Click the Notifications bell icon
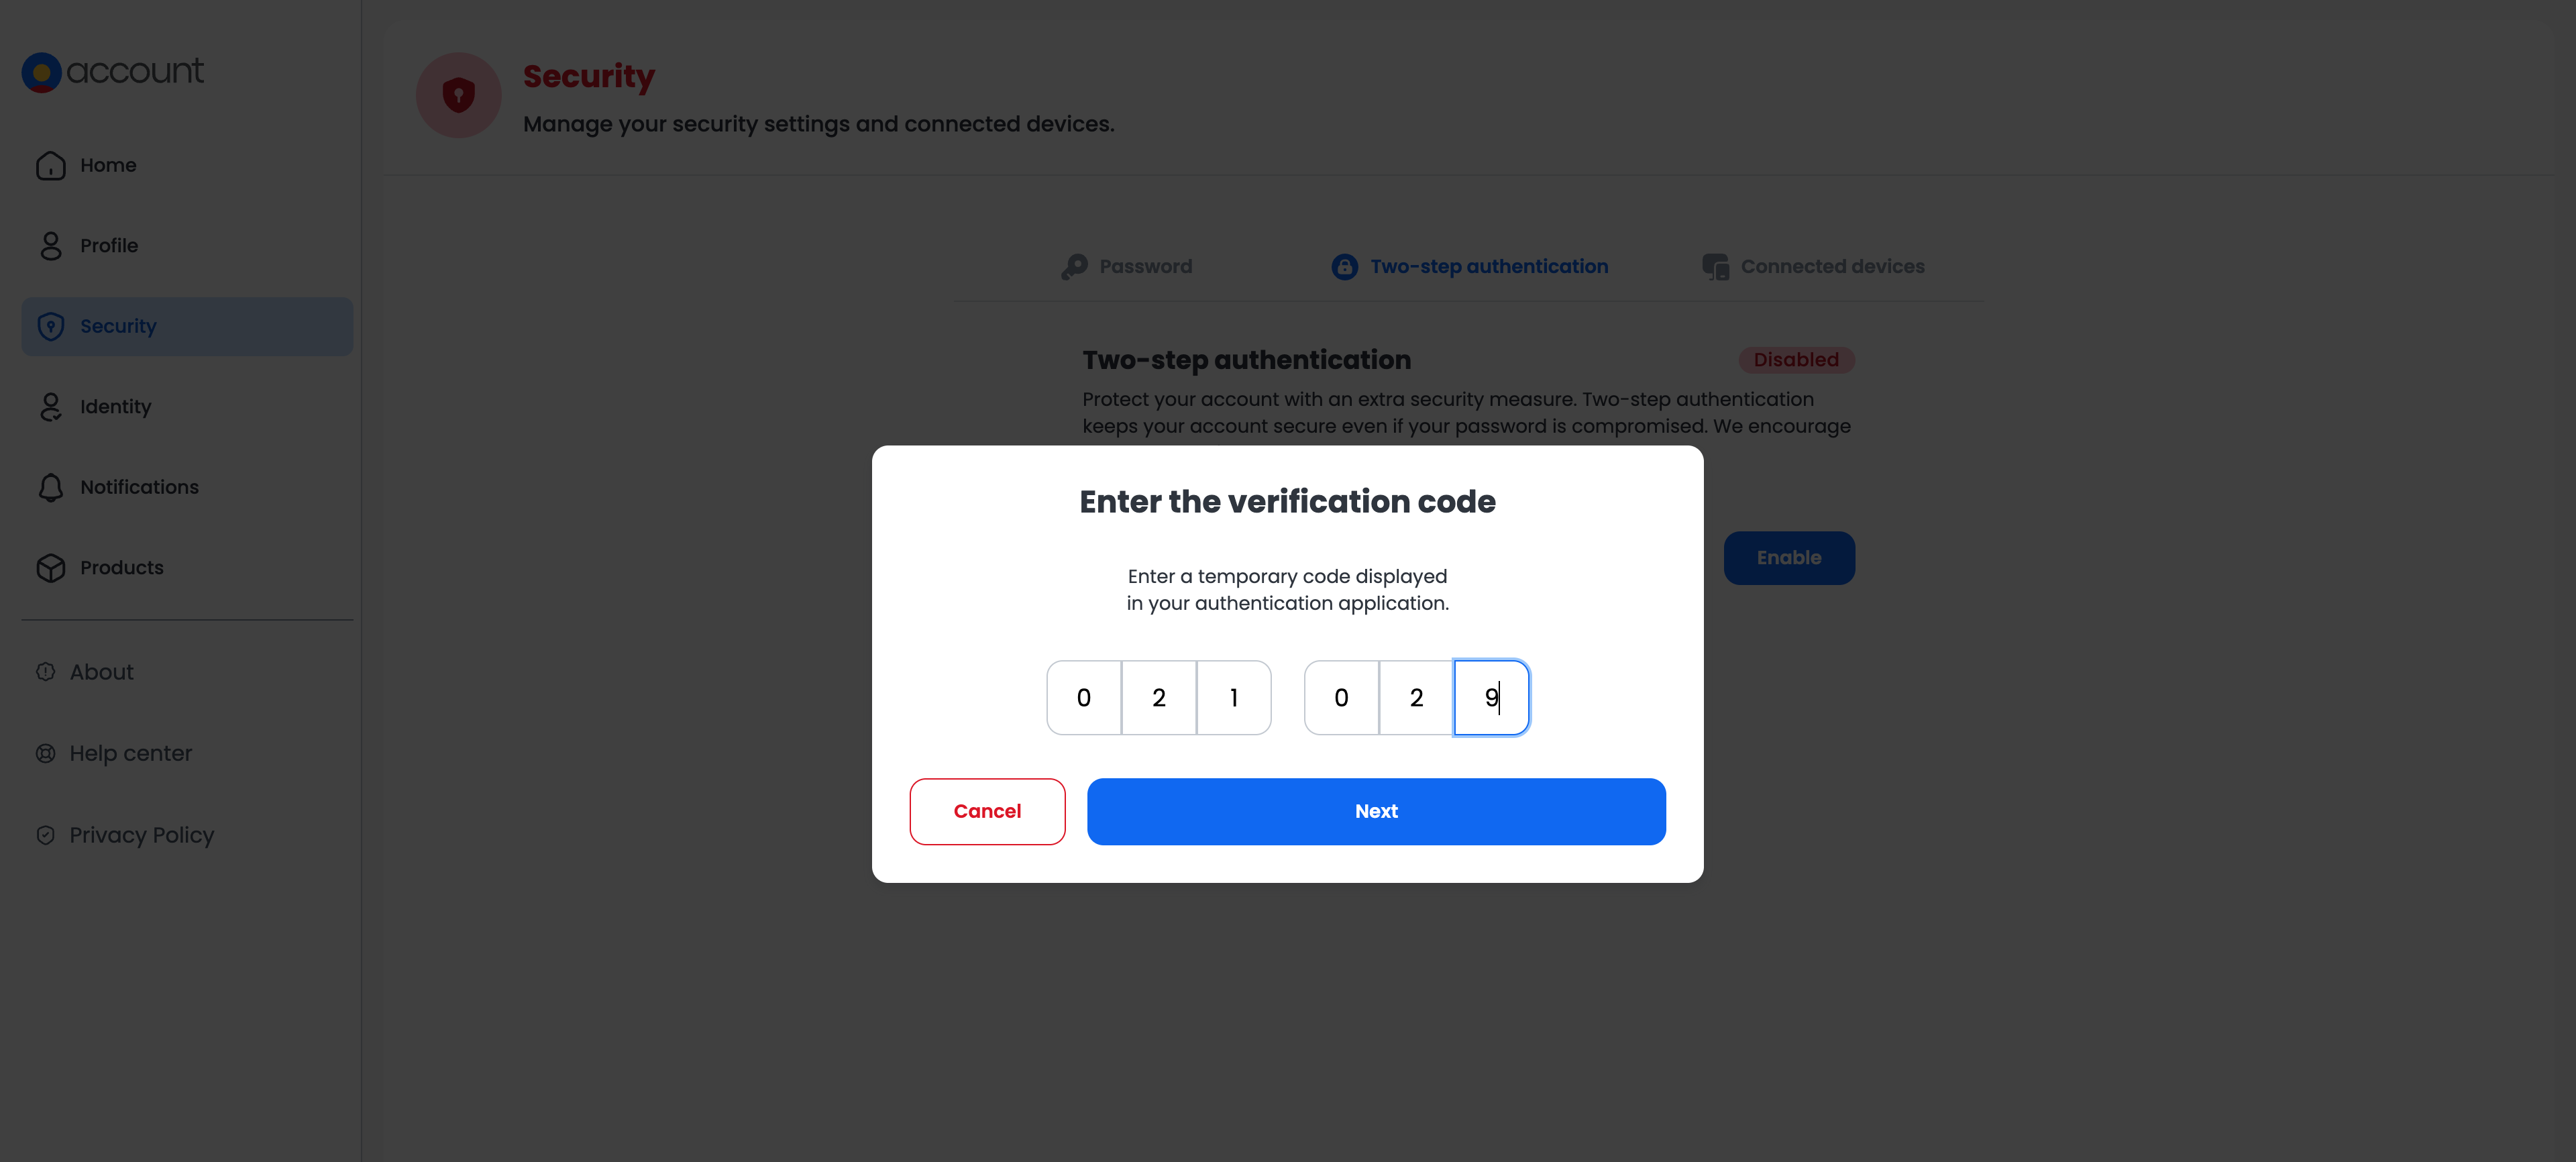This screenshot has height=1162, width=2576. coord(51,487)
